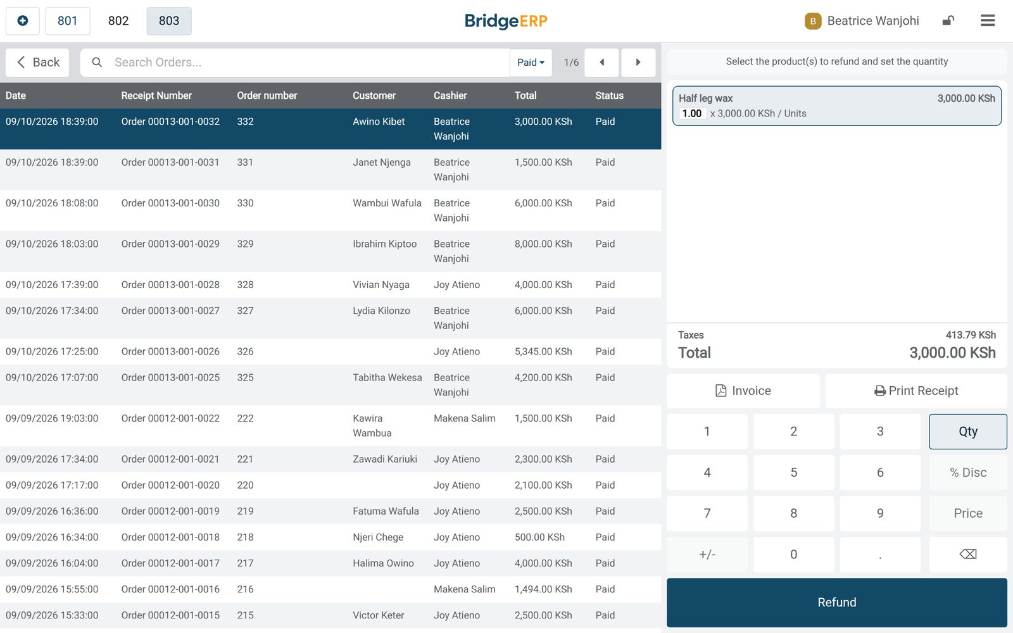Select order 00013-001-0028 for Vivian Nyaga

[x=330, y=285]
